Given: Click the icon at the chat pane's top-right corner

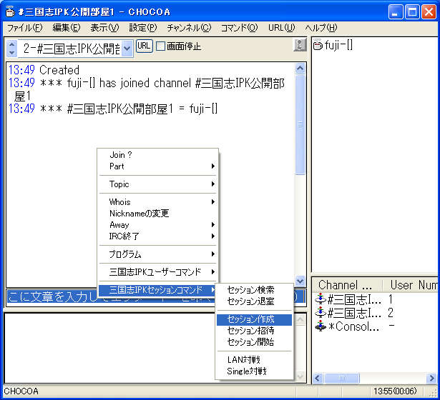Looking at the screenshot, I should coord(300,46).
